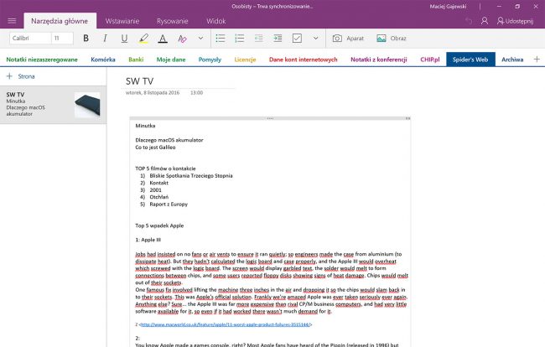Open the Archiwa section
545x347 pixels.
point(512,60)
